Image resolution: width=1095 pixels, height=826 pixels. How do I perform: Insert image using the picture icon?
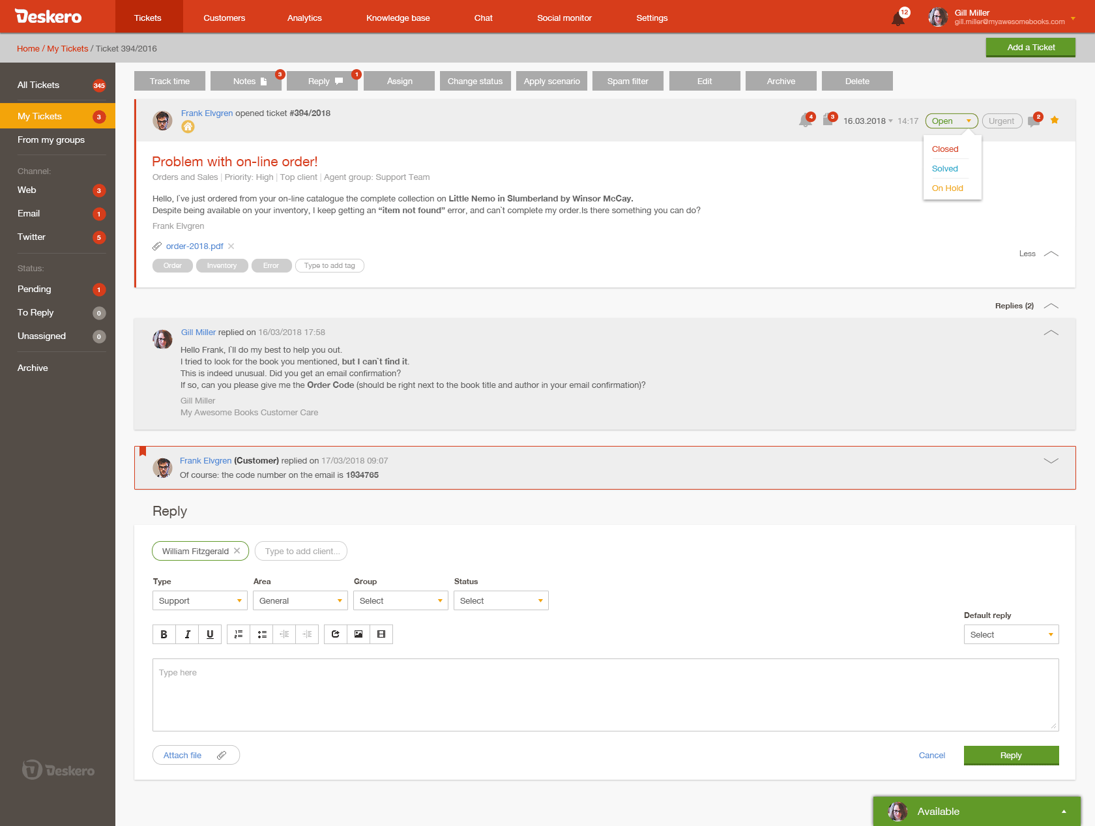358,634
